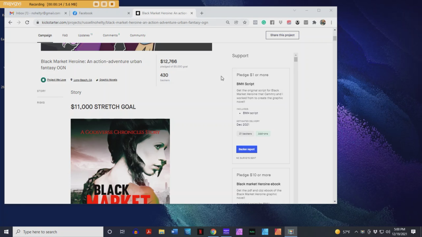
Task: Bookmark this page with the star icon
Action: (245, 22)
